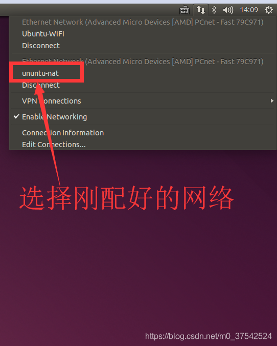Open Connection Information

[63, 133]
